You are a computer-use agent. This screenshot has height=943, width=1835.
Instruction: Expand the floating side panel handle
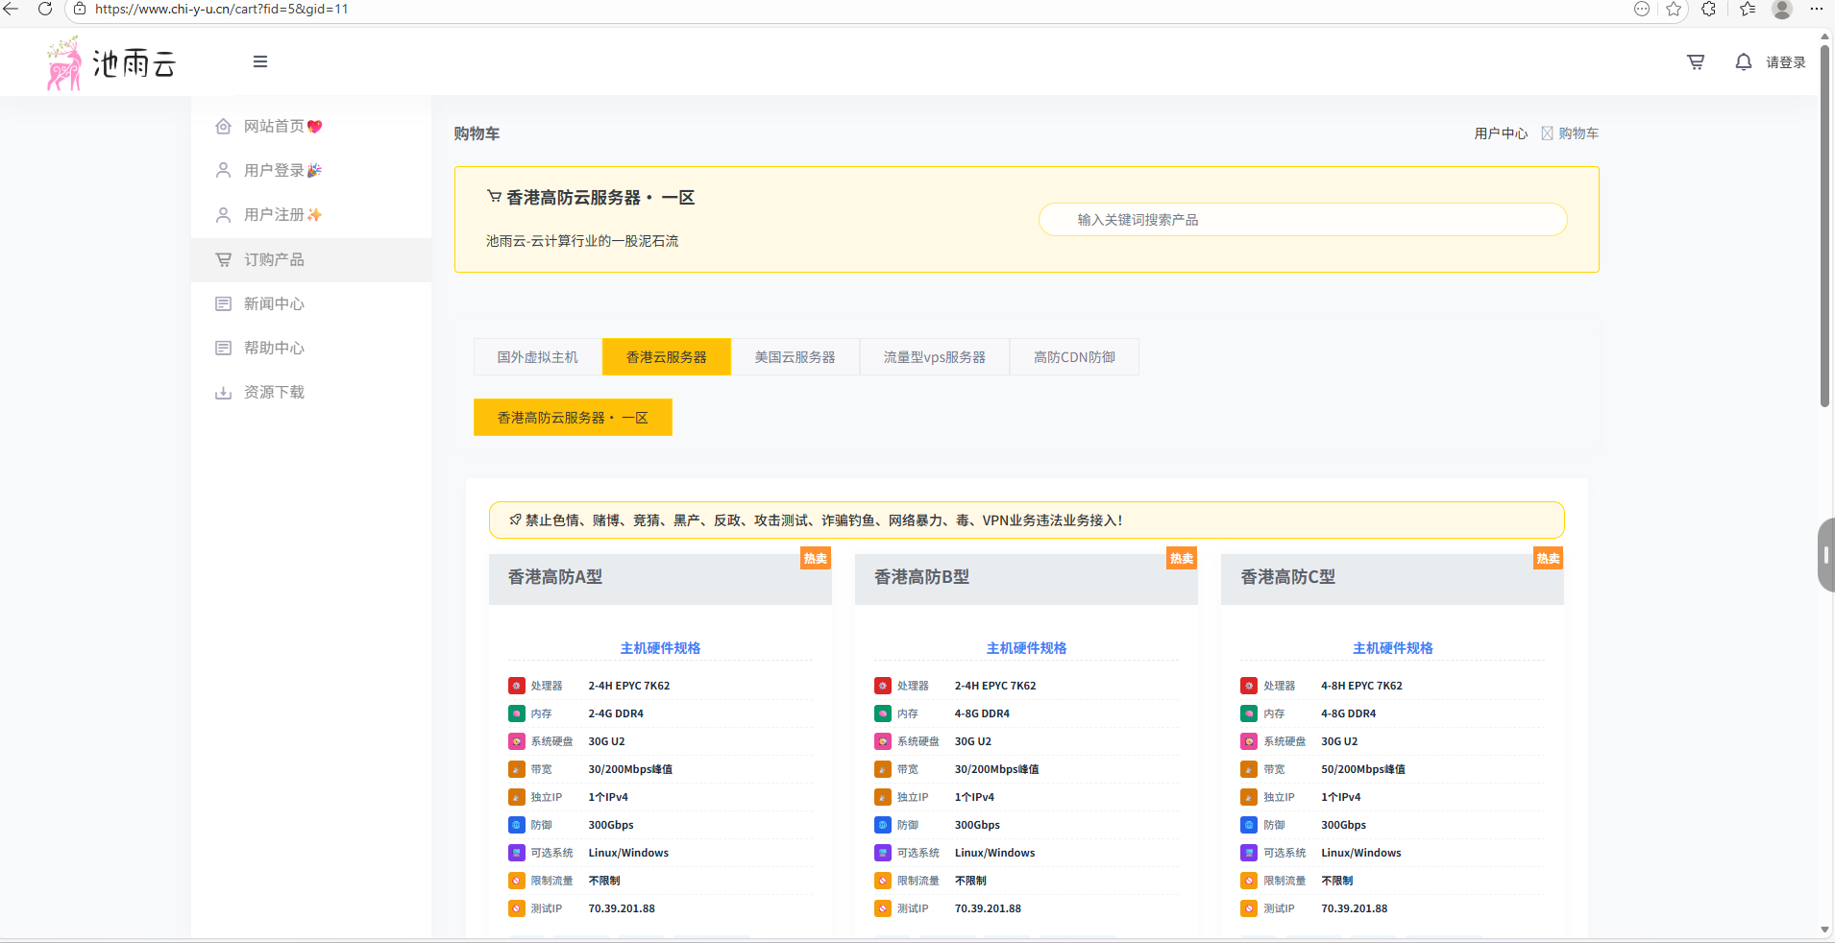click(x=1825, y=555)
